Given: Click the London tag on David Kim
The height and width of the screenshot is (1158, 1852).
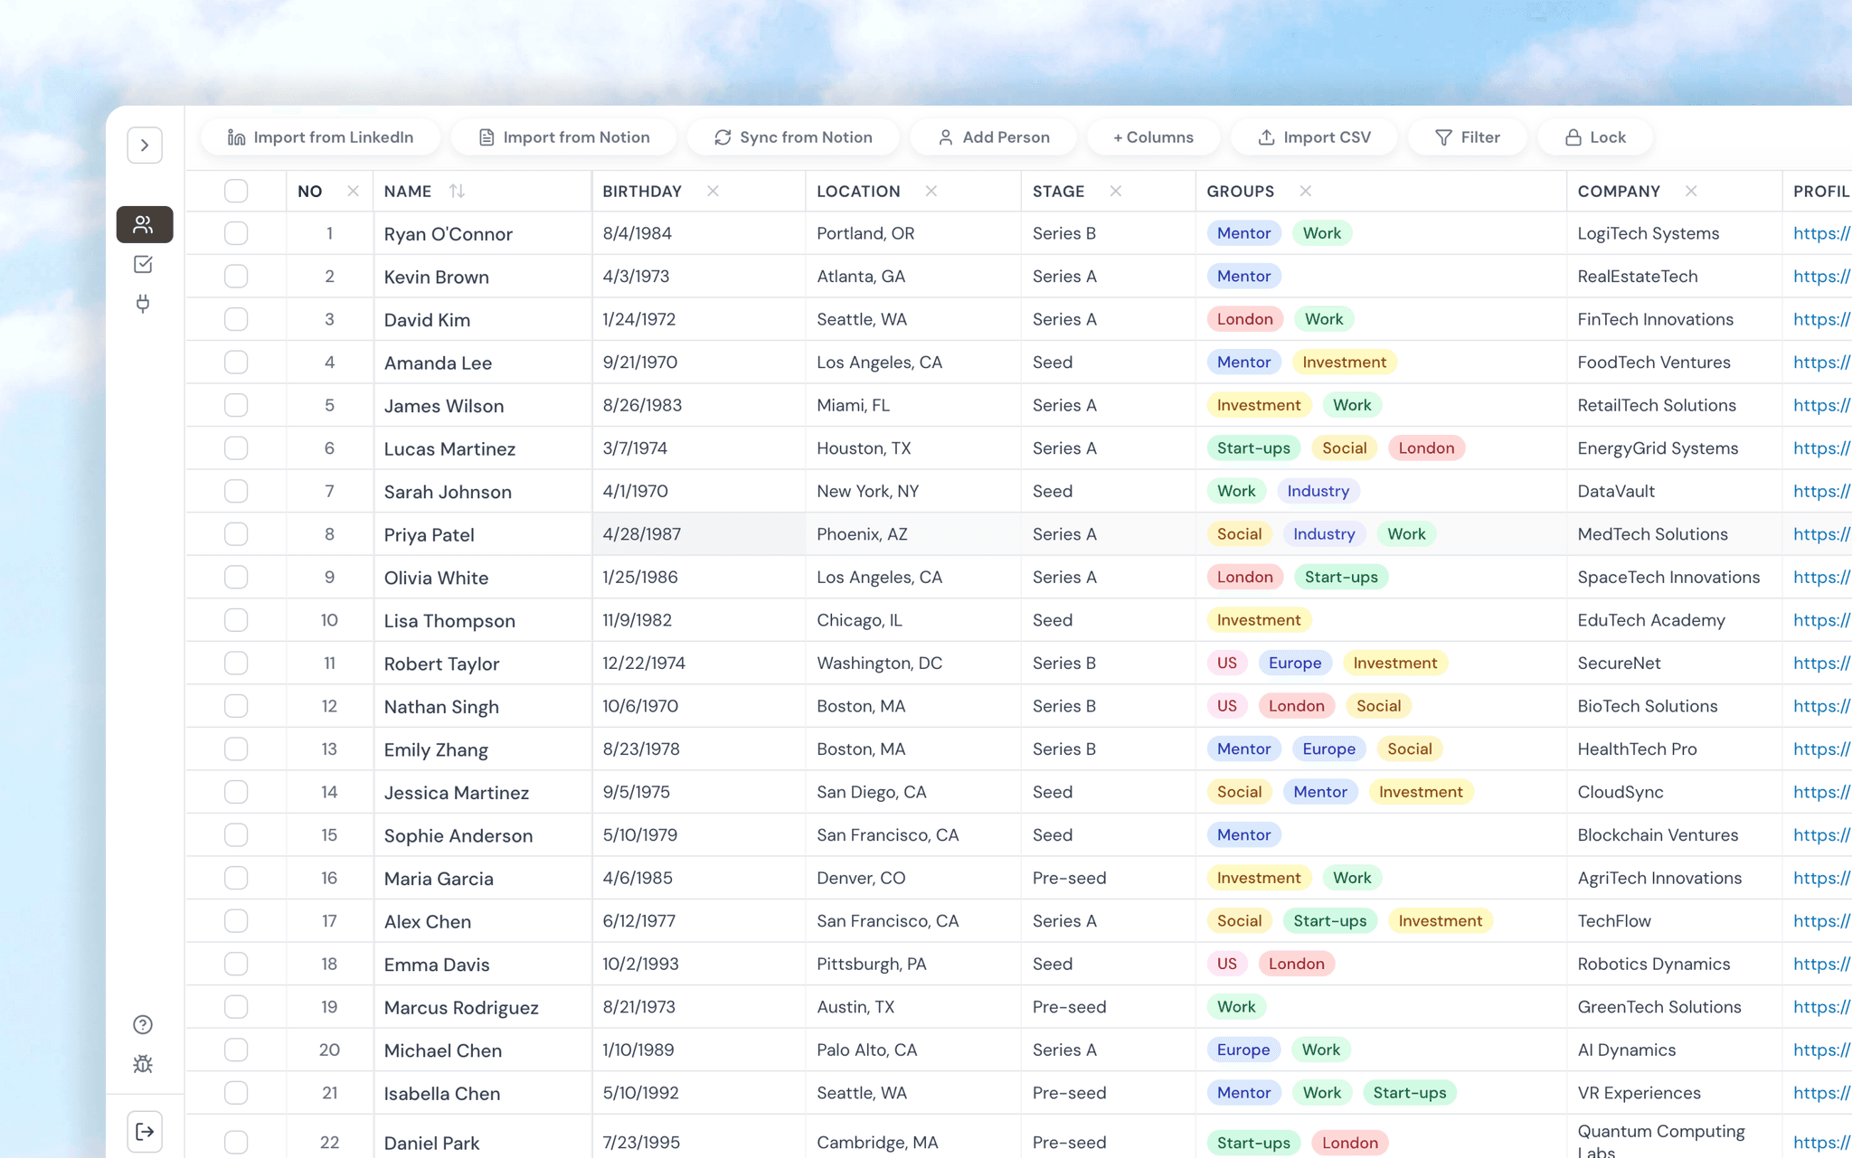Looking at the screenshot, I should click(1244, 319).
